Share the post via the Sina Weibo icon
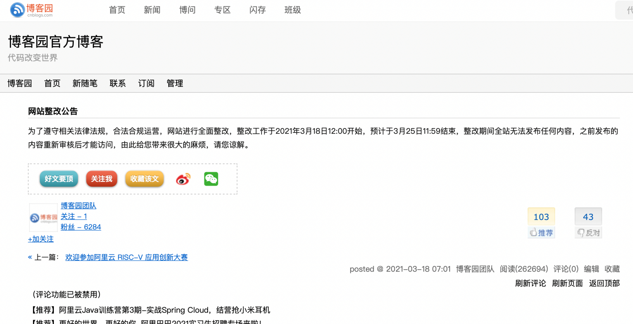This screenshot has width=633, height=324. (182, 179)
